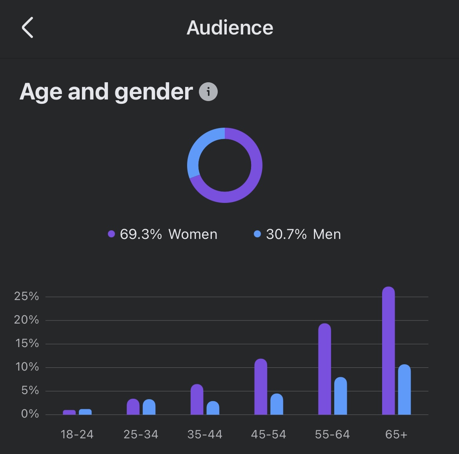
Task: Click the Audience page title
Action: (x=230, y=28)
